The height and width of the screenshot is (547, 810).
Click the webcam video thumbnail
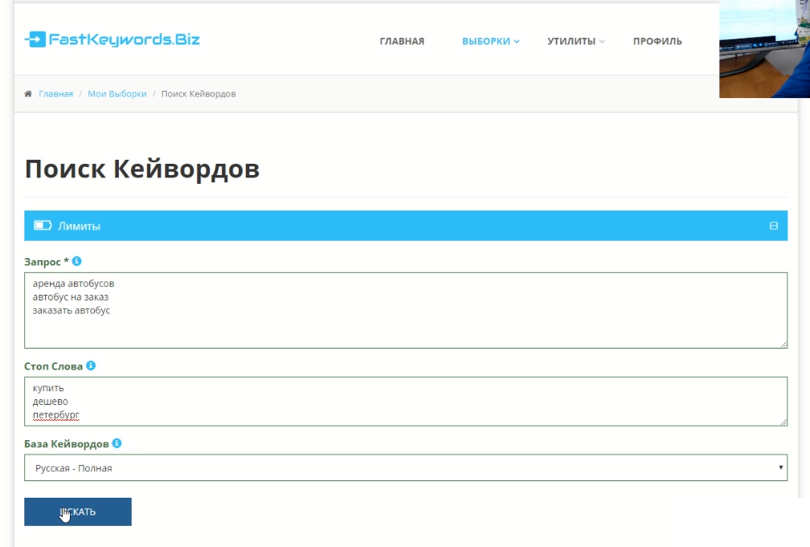click(764, 48)
